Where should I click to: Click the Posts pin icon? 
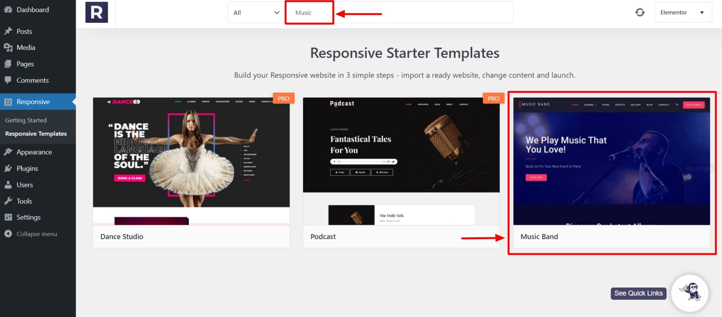click(8, 31)
